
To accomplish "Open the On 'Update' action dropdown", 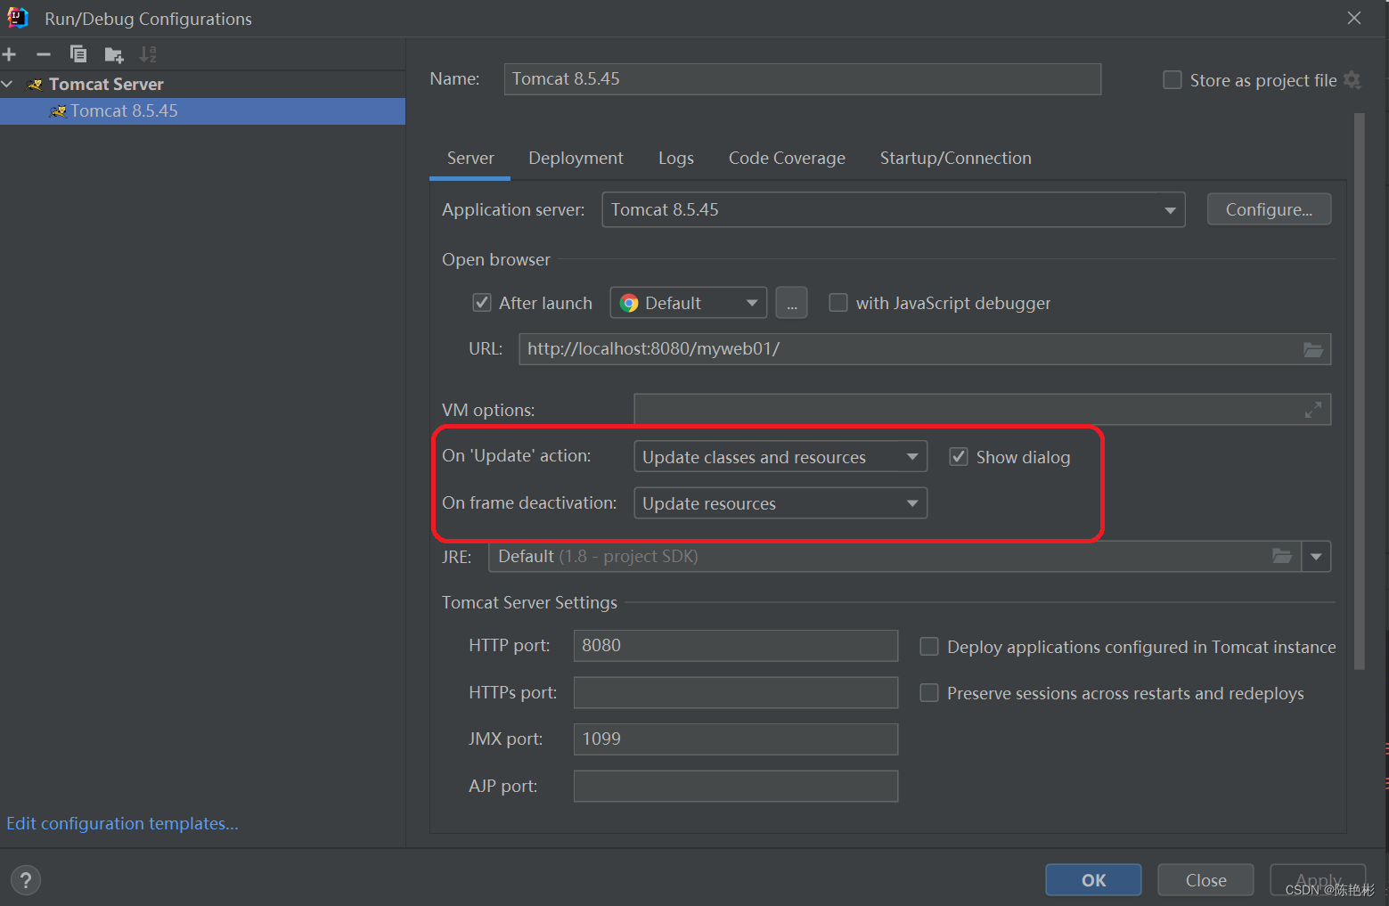I will (780, 457).
